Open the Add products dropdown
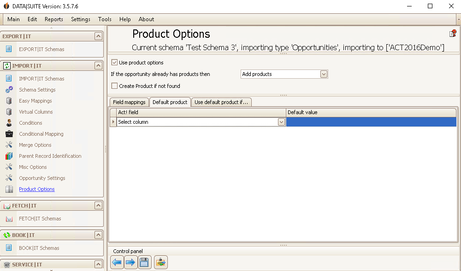The width and height of the screenshot is (461, 271). (324, 74)
